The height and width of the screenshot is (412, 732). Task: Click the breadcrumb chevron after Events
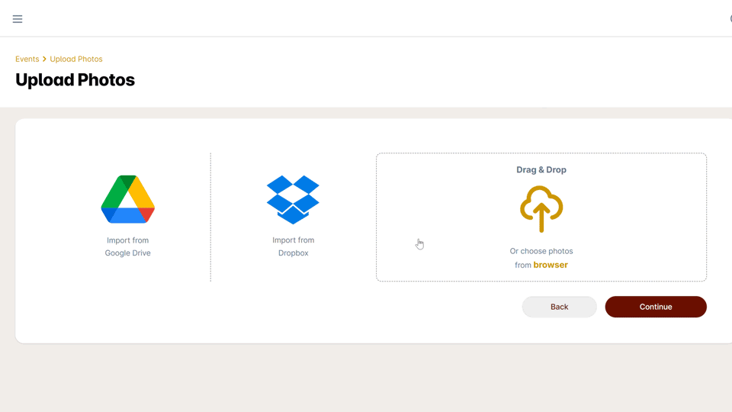click(x=44, y=59)
